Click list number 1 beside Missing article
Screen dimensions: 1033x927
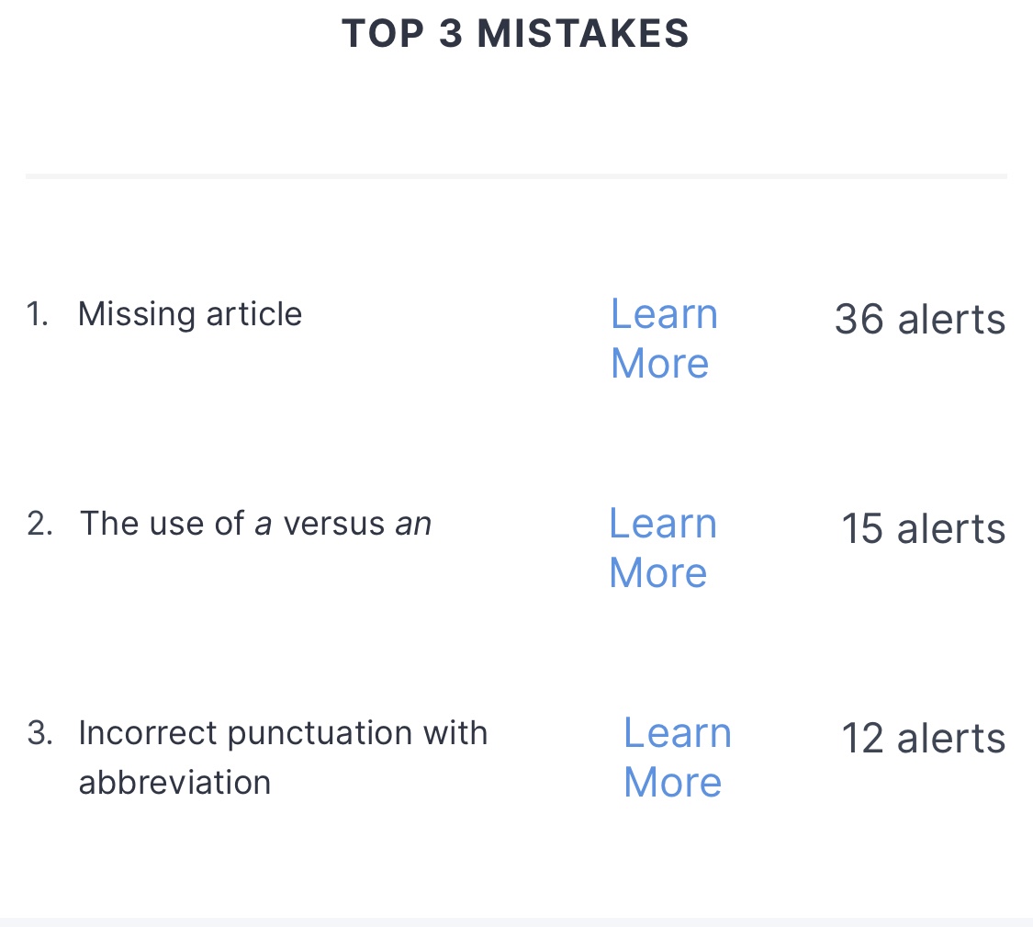pos(37,314)
